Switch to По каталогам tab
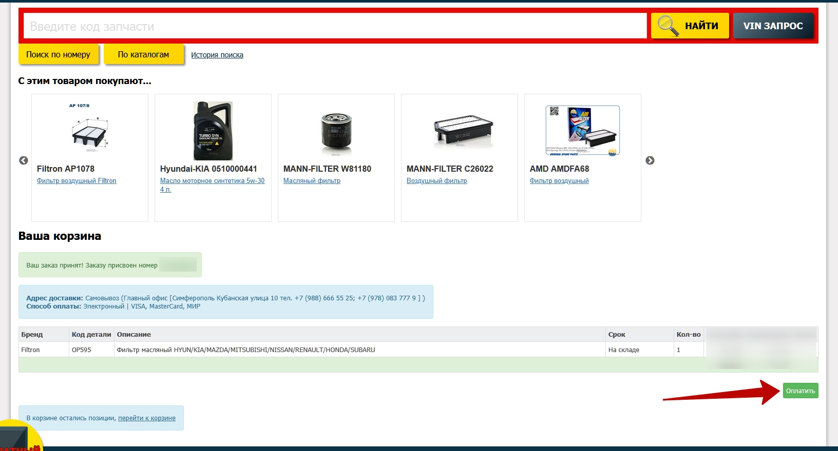838x451 pixels. (x=143, y=54)
